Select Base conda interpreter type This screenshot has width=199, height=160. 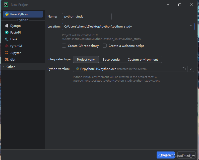111,59
